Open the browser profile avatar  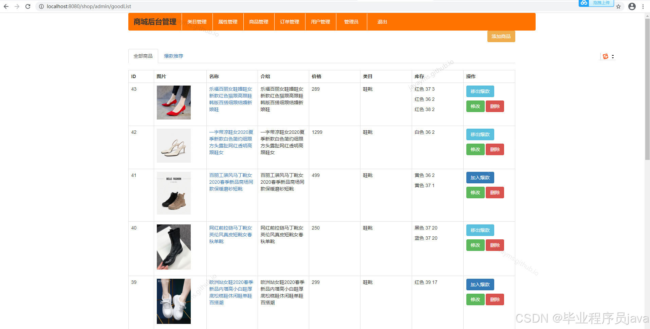tap(632, 6)
